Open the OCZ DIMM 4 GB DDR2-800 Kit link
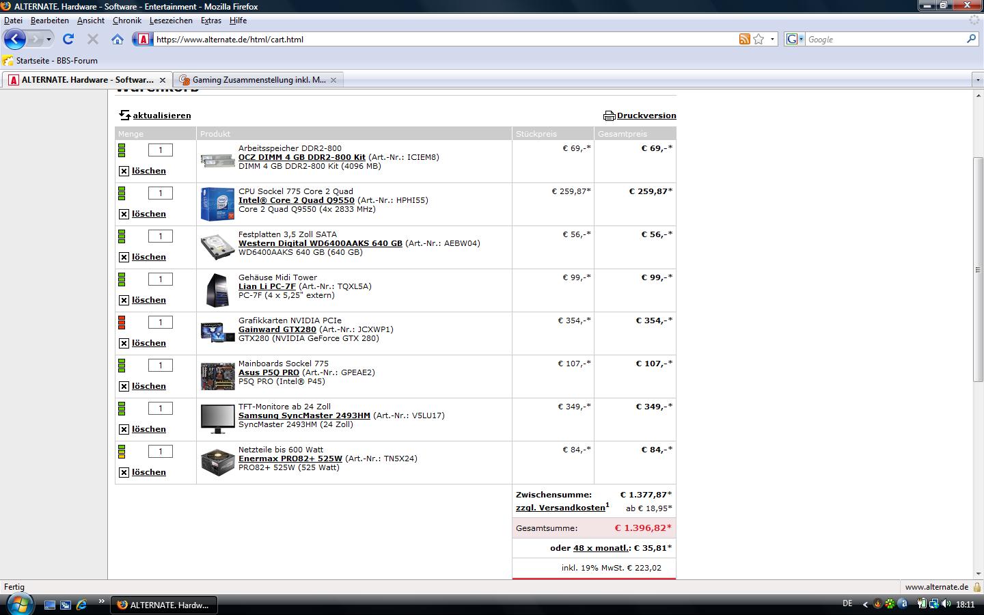The image size is (984, 615). pos(301,157)
